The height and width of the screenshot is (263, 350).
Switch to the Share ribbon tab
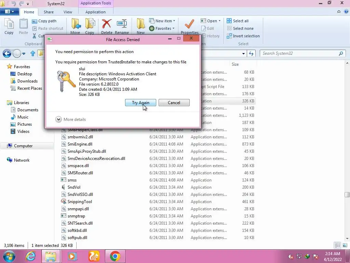click(49, 12)
